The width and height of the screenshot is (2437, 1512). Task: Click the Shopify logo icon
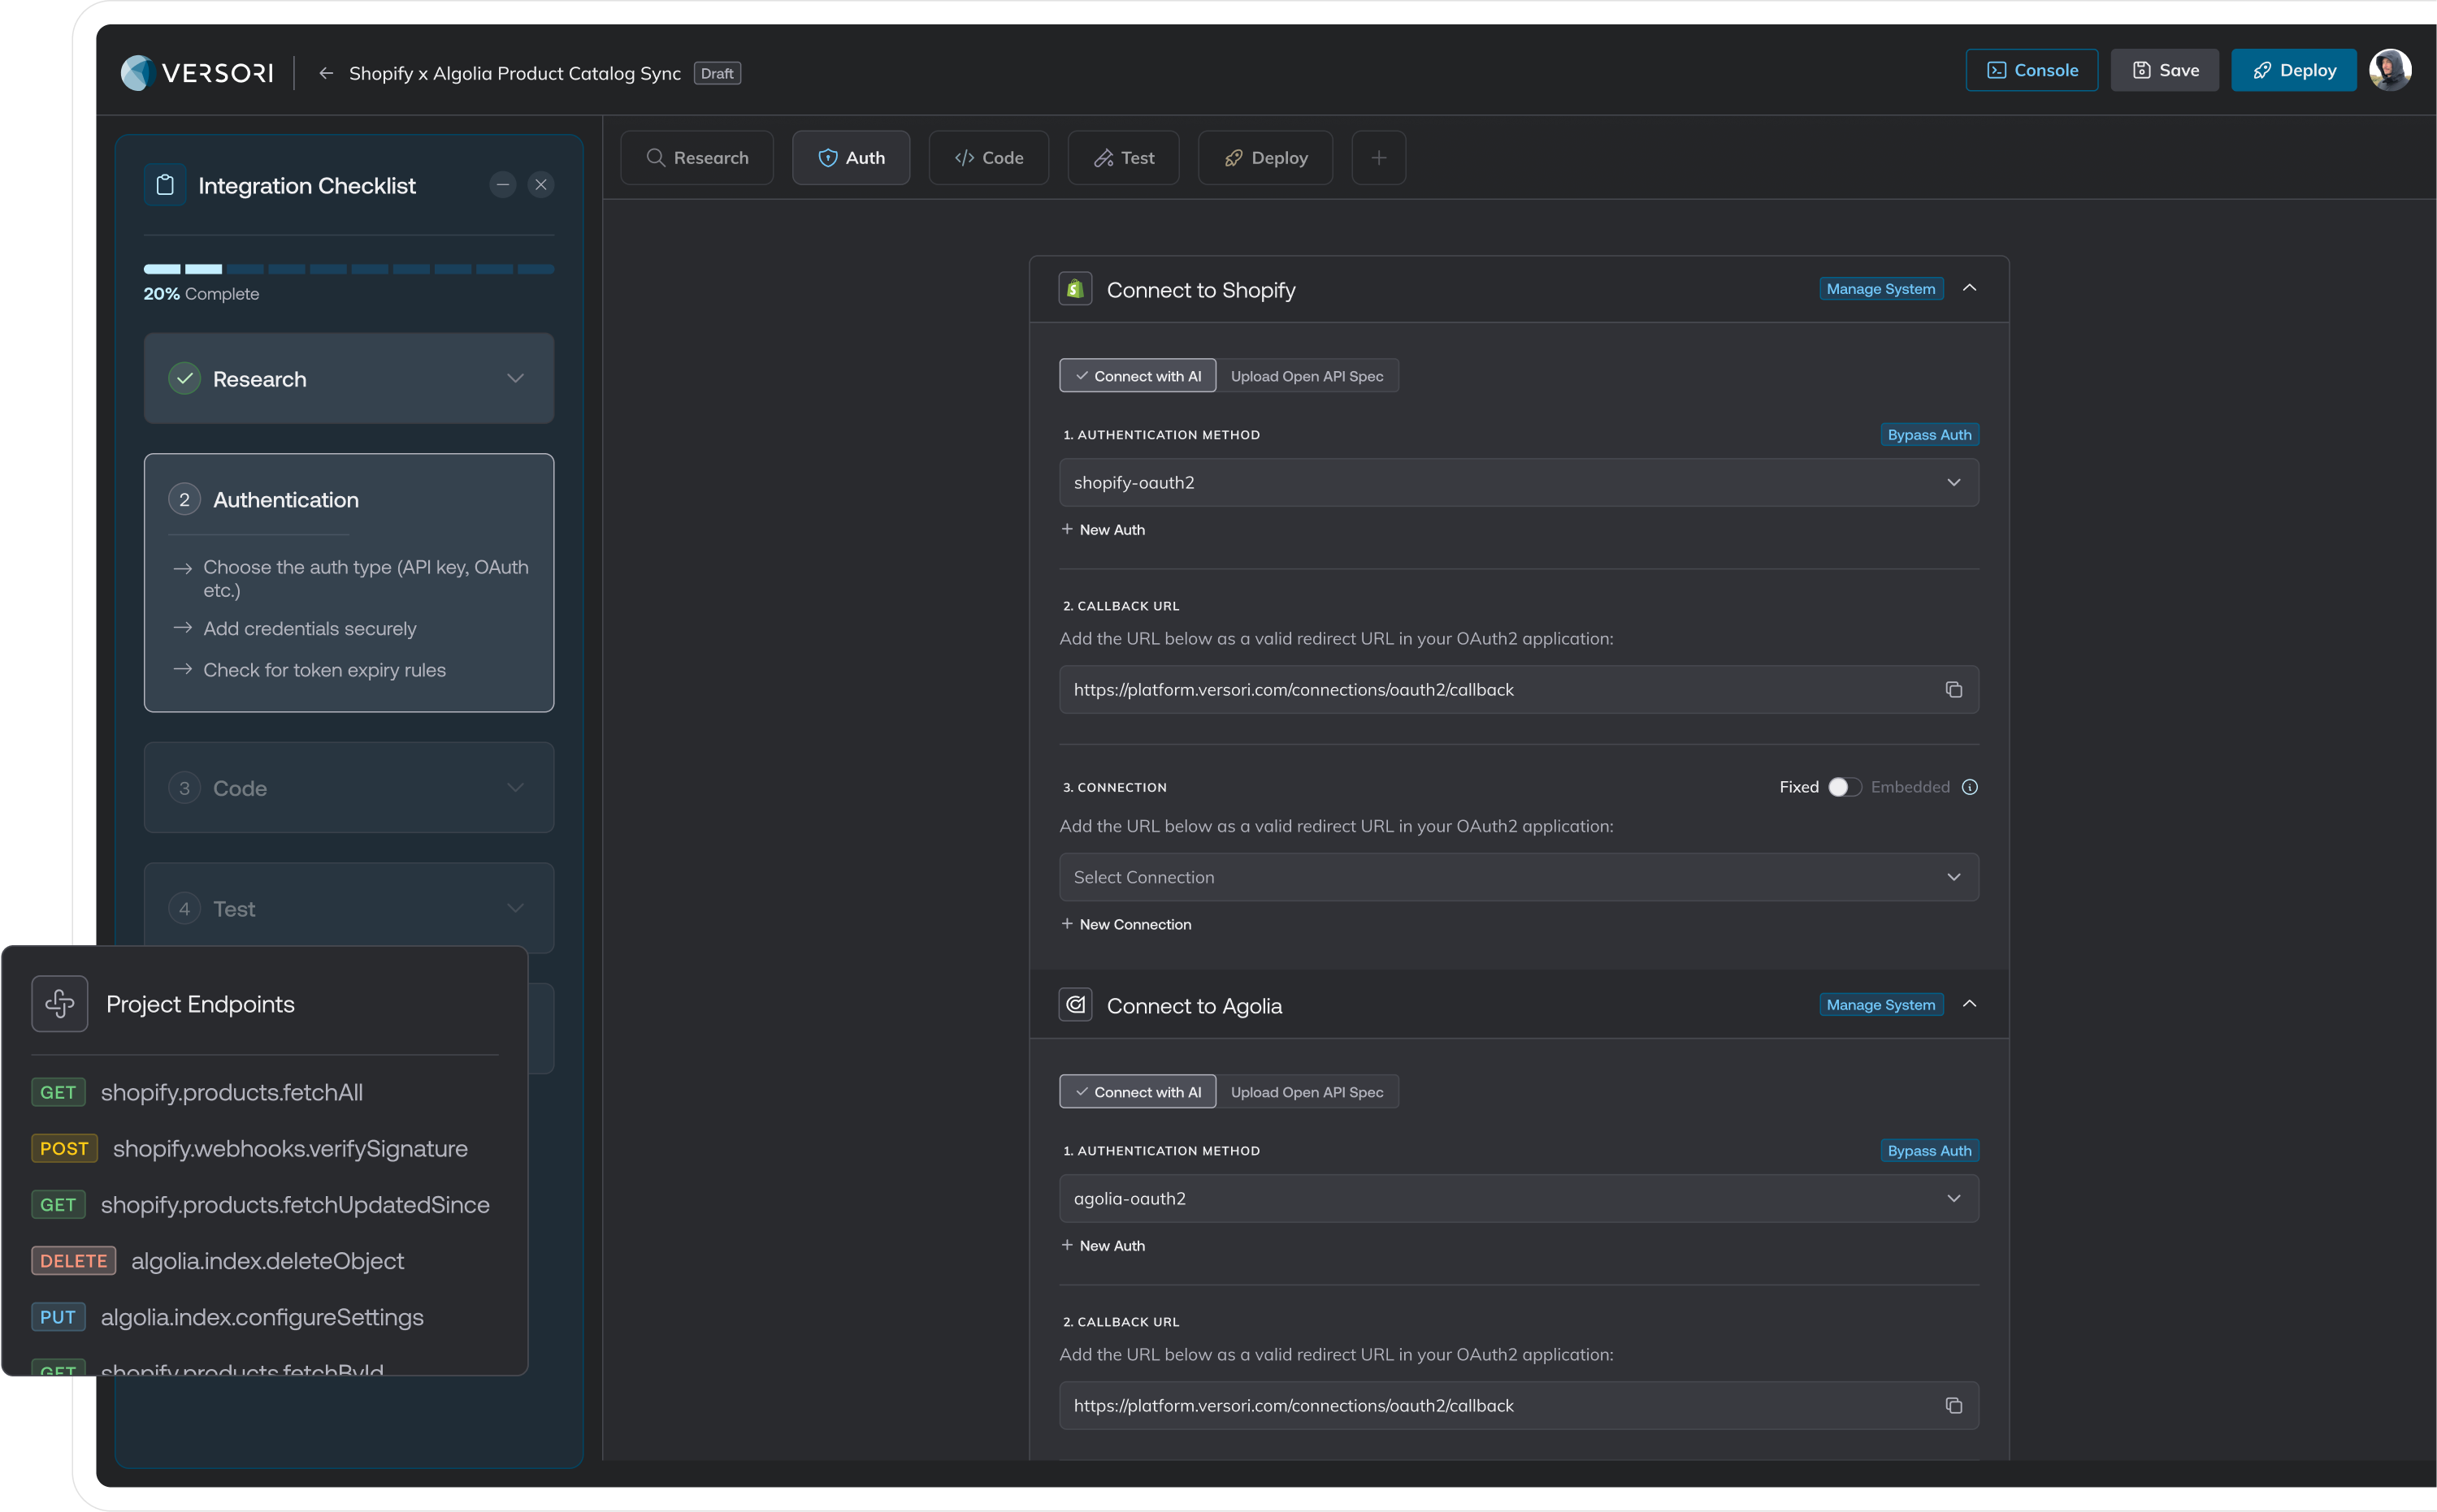point(1075,289)
